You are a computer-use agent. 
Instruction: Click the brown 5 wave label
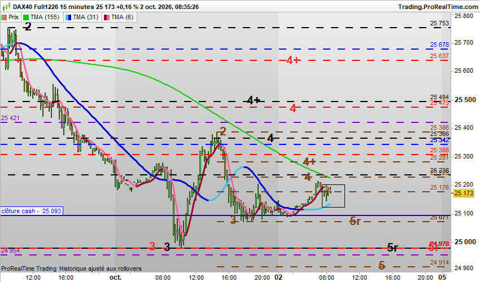(x=382, y=265)
